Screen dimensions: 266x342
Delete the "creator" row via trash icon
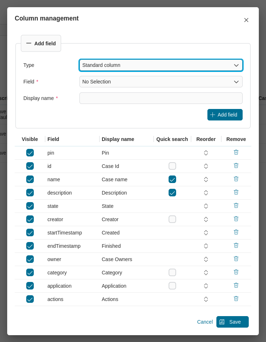[236, 219]
